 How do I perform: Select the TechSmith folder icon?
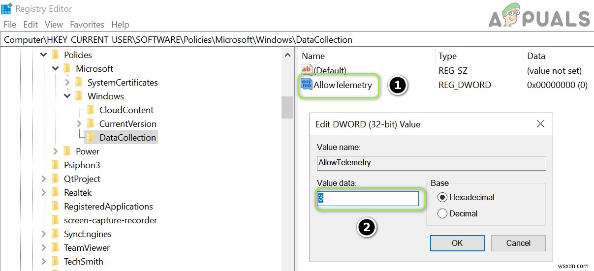55,261
